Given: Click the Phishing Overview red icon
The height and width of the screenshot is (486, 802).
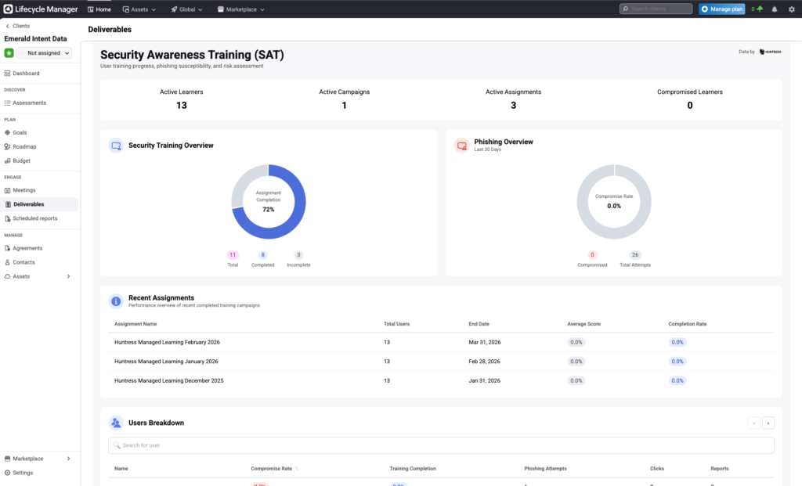Looking at the screenshot, I should coord(462,146).
